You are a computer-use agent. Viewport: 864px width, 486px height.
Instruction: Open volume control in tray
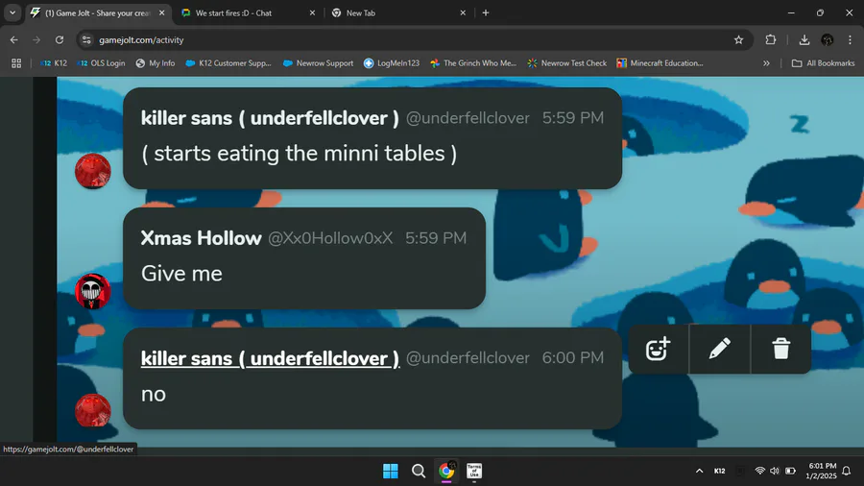click(775, 472)
